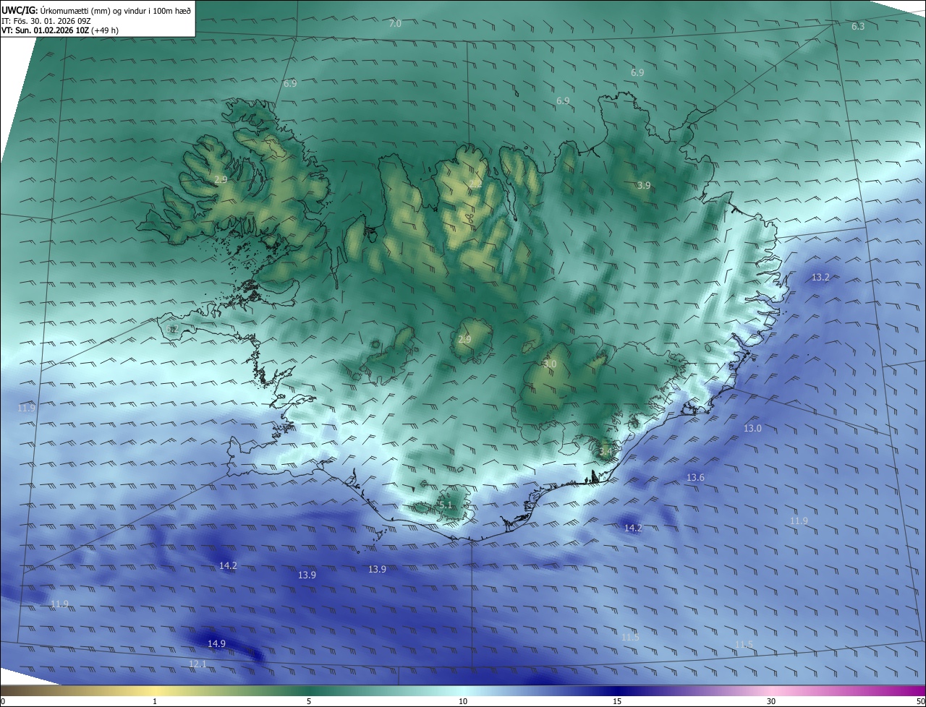The image size is (926, 707).
Task: Click the 2.2 value over the northern highlands
Action: (x=475, y=185)
